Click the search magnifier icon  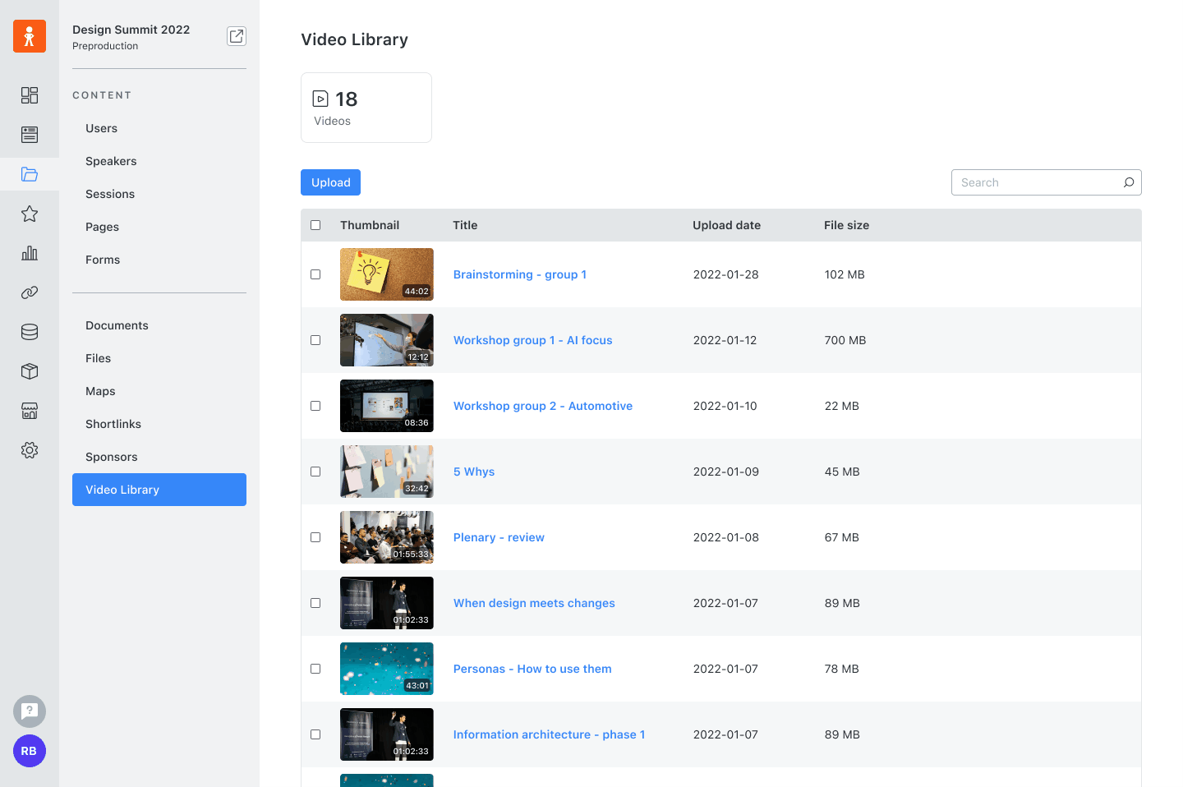[1129, 182]
